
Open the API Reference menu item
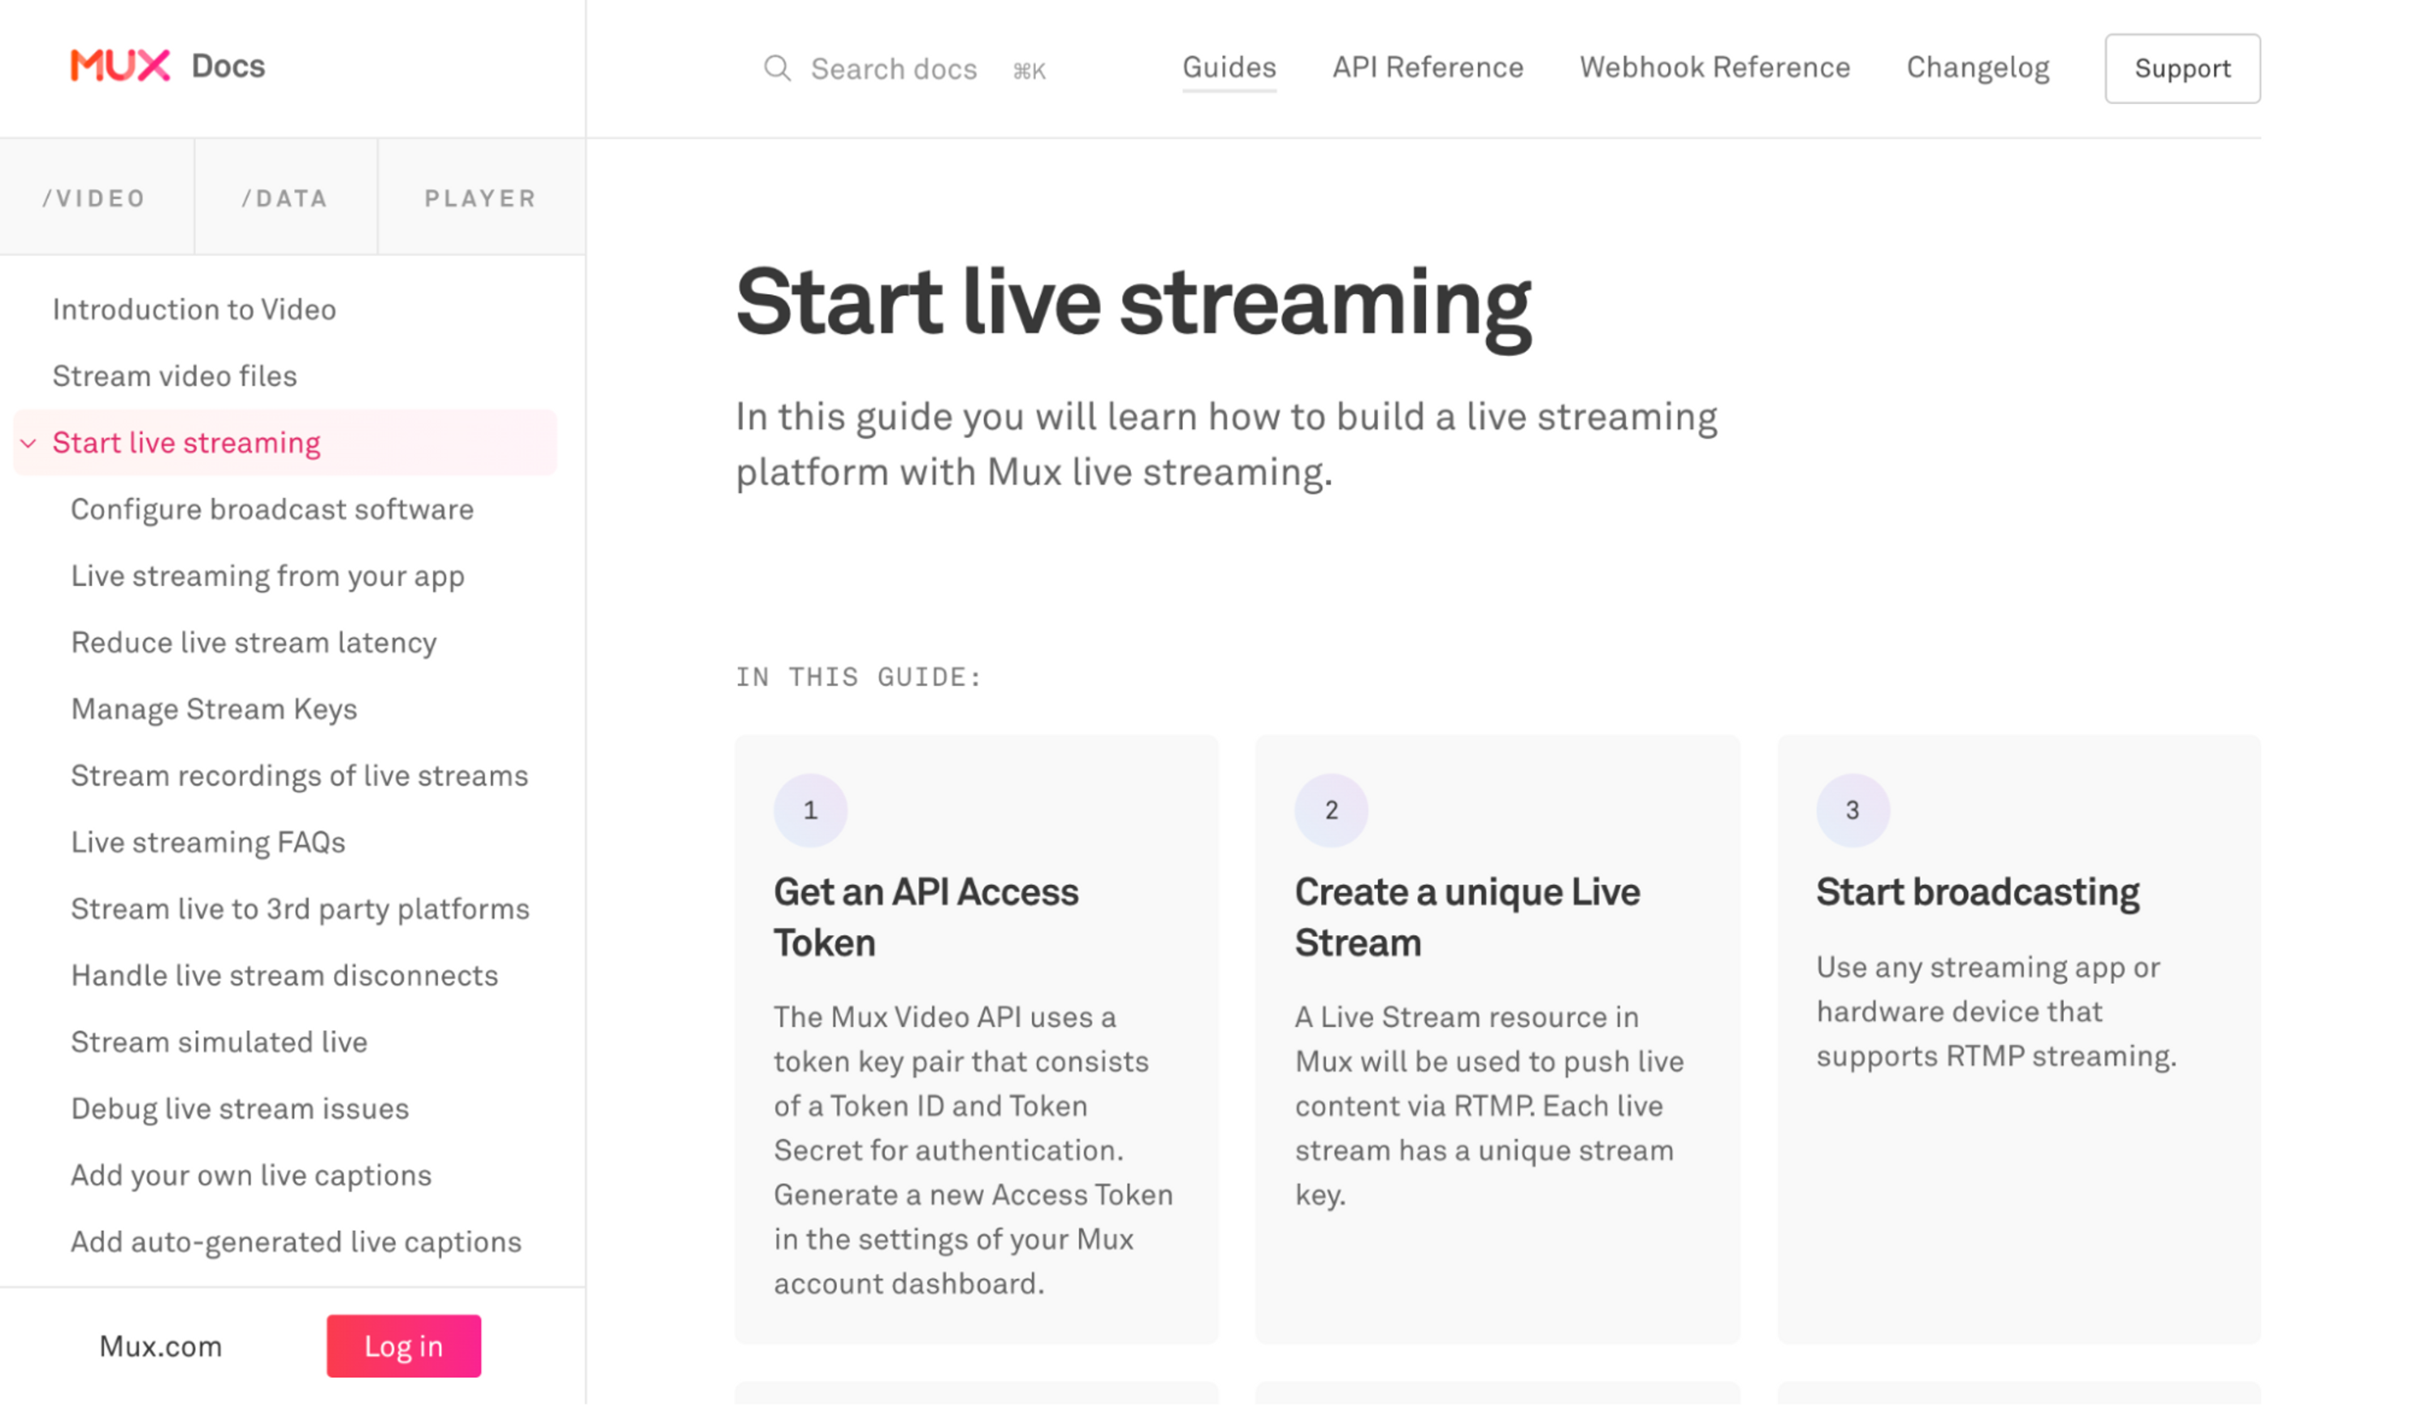(1427, 68)
